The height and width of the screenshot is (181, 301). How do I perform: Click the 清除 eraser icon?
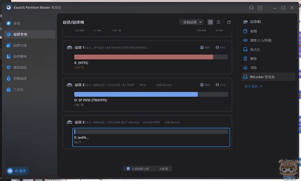[x=246, y=67]
